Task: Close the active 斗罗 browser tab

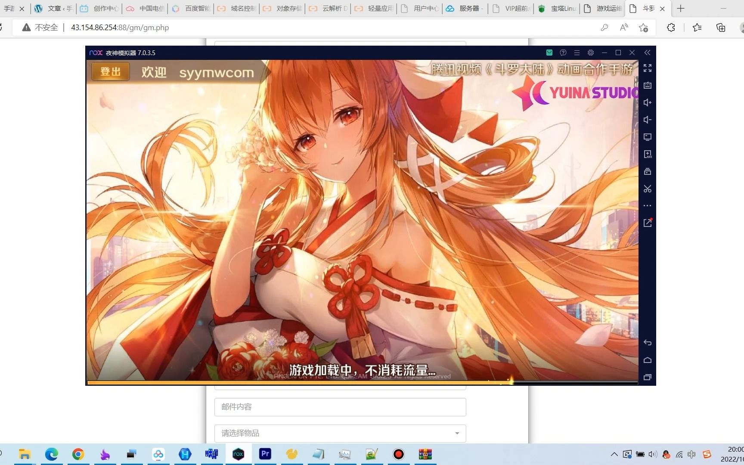Action: point(662,9)
